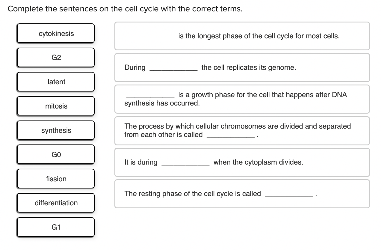Select the fission term tile
Image resolution: width=381 pixels, height=250 pixels.
click(x=56, y=179)
